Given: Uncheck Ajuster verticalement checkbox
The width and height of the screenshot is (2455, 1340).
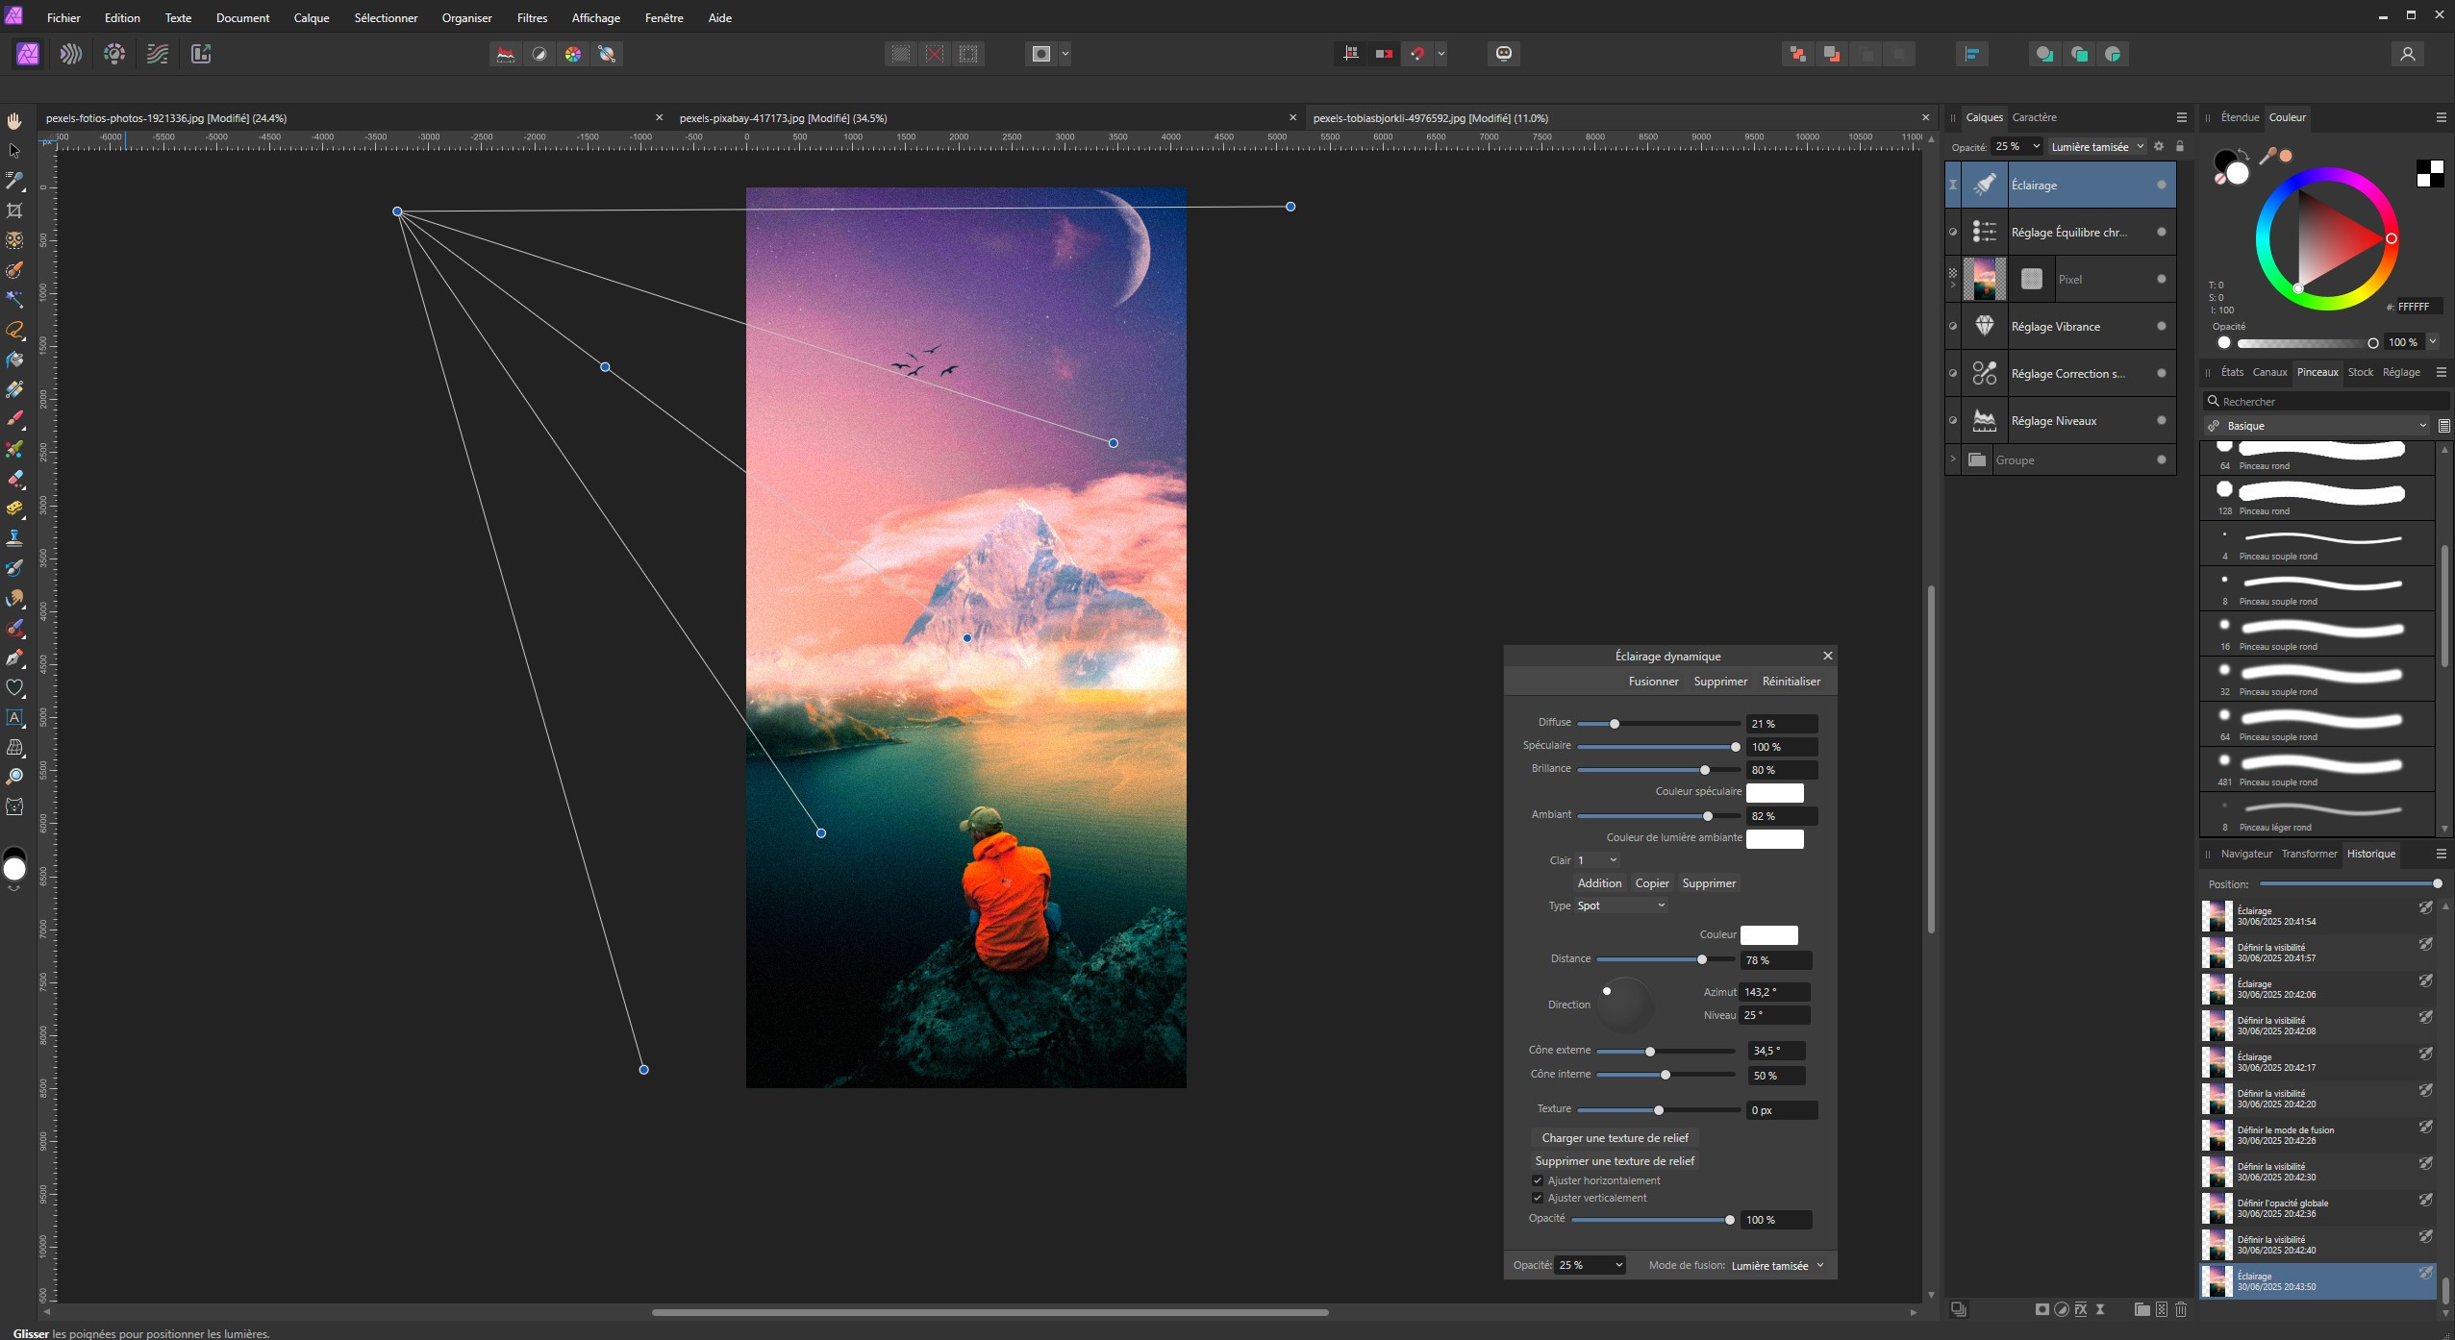Looking at the screenshot, I should [1538, 1198].
